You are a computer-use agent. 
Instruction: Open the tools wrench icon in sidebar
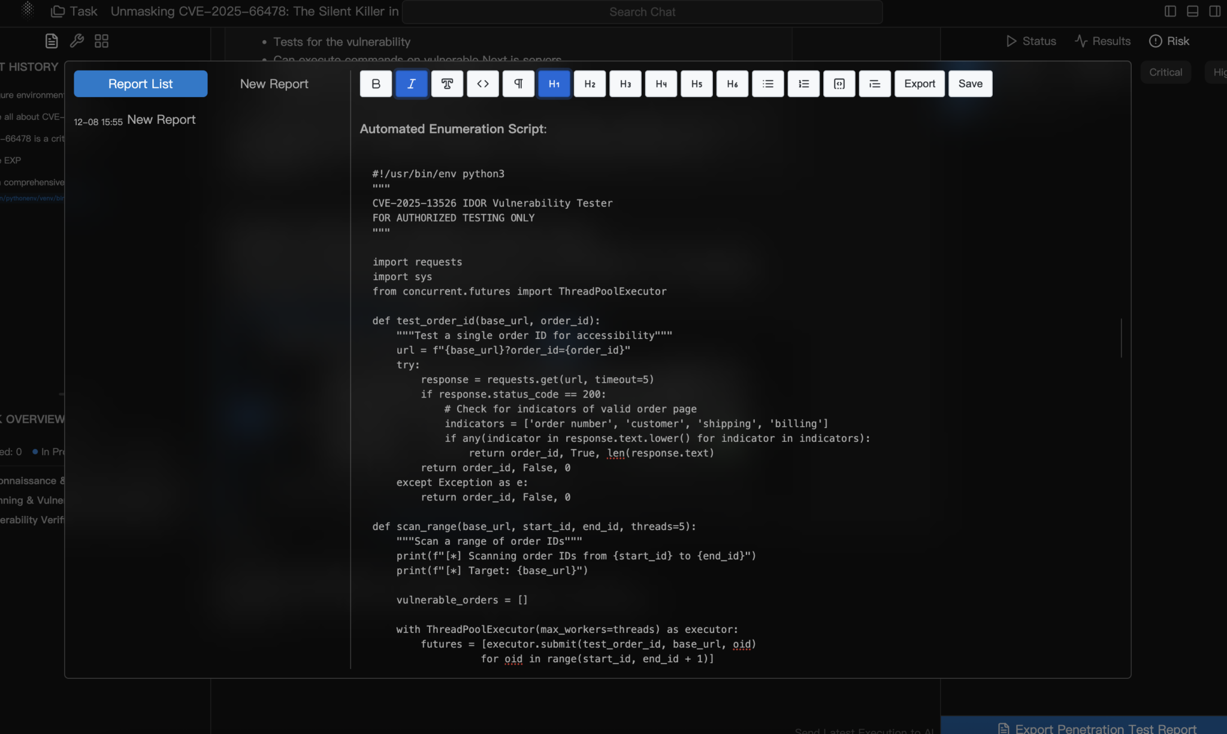pos(76,41)
